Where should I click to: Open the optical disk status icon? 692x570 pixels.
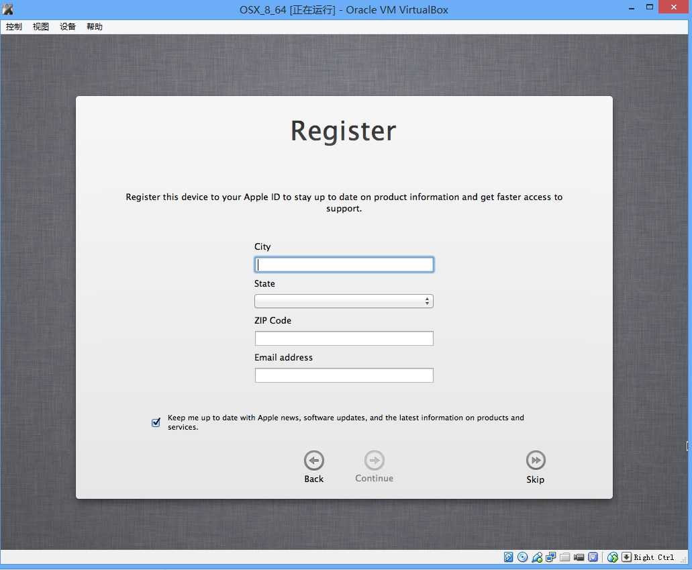(x=523, y=557)
